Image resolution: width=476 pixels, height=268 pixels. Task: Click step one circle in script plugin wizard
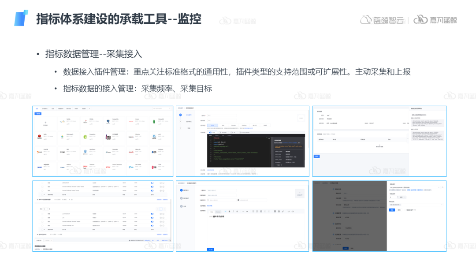180,115
